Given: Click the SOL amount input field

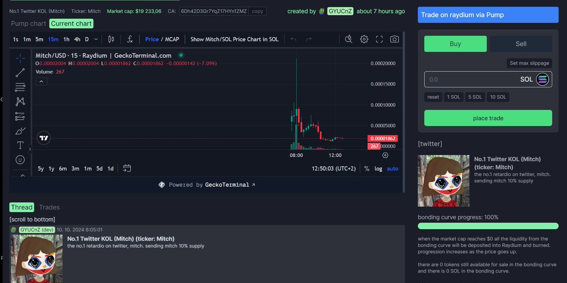Looking at the screenshot, I should click(488, 79).
